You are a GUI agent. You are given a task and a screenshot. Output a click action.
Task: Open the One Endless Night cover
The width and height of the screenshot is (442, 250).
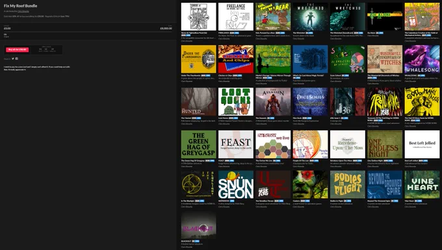(x=385, y=144)
